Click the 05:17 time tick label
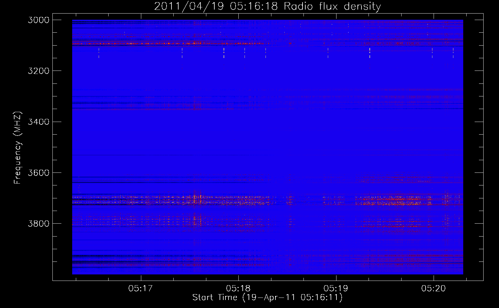Viewport: 499px width, 308px height. click(x=141, y=289)
